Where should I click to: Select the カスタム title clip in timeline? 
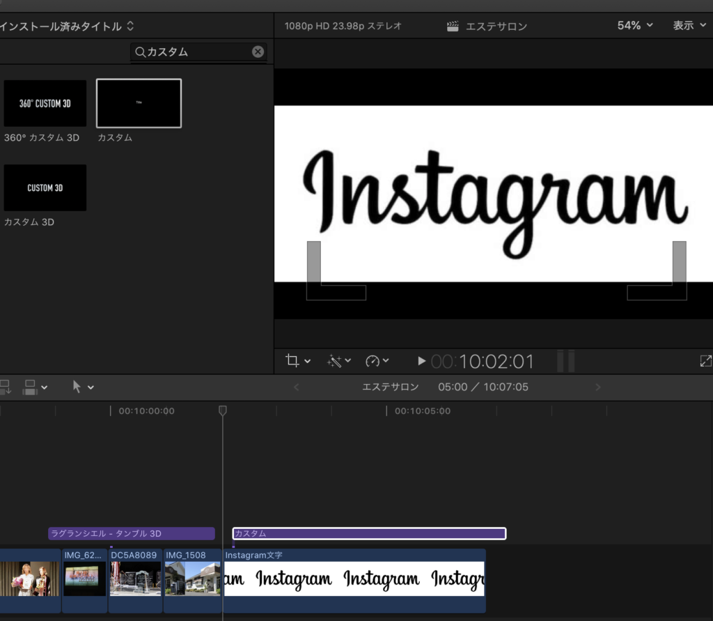pyautogui.click(x=369, y=534)
